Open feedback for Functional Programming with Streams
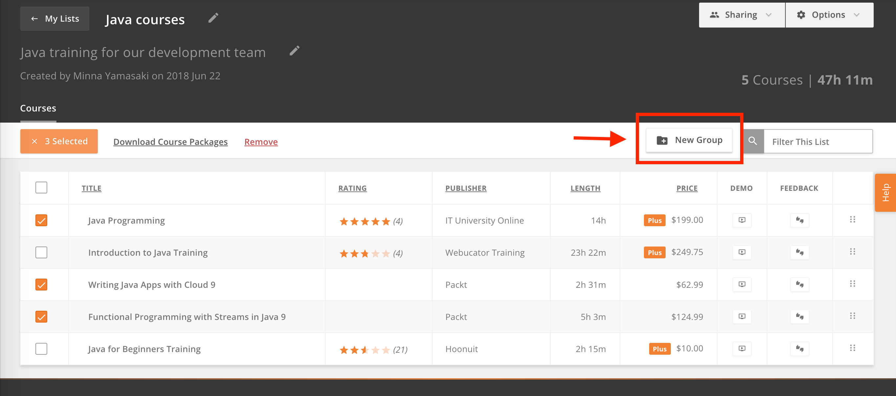The height and width of the screenshot is (396, 896). tap(799, 316)
